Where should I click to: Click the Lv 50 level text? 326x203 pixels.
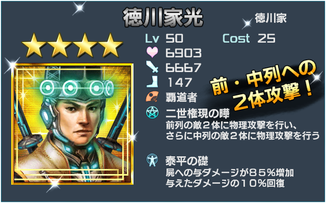click(164, 39)
